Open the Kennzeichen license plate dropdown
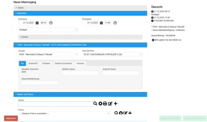The height and width of the screenshot is (122, 207). [112, 54]
